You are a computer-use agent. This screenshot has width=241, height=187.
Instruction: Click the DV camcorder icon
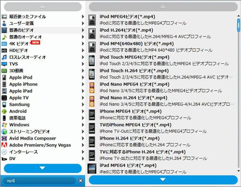click(x=4, y=159)
